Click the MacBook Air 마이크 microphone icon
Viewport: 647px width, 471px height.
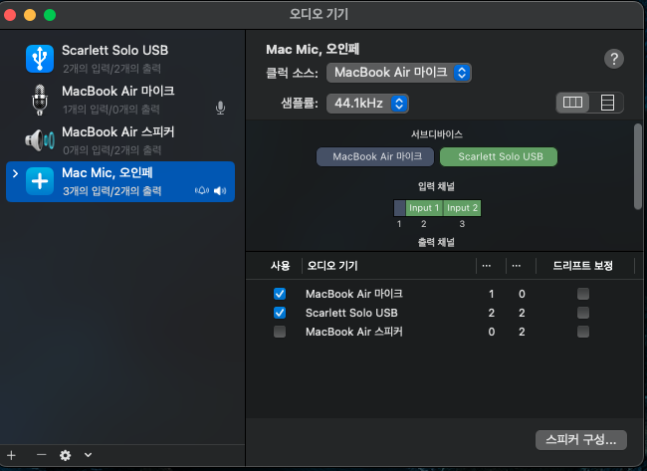click(40, 100)
